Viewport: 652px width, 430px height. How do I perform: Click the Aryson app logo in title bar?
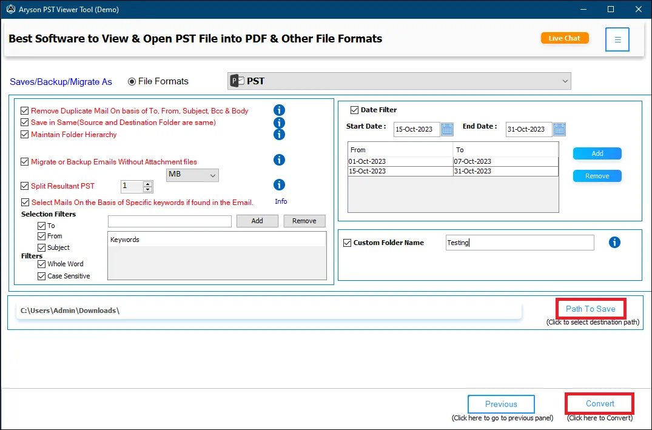tap(11, 9)
